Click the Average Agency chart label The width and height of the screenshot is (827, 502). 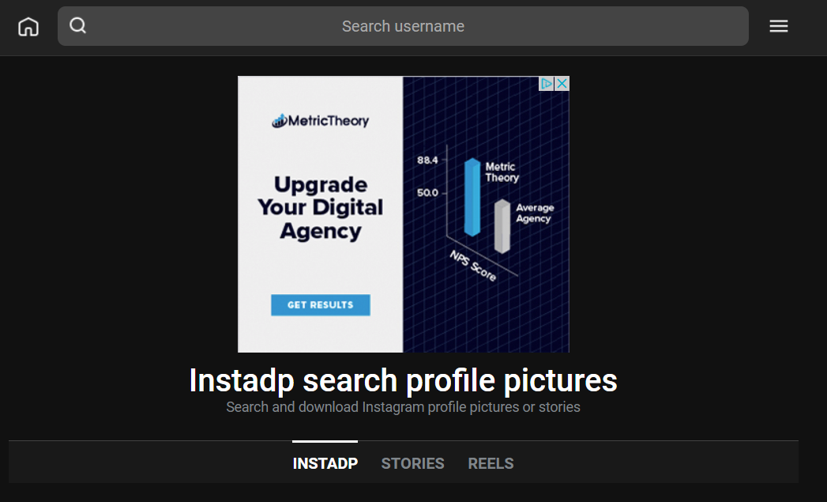(x=535, y=213)
